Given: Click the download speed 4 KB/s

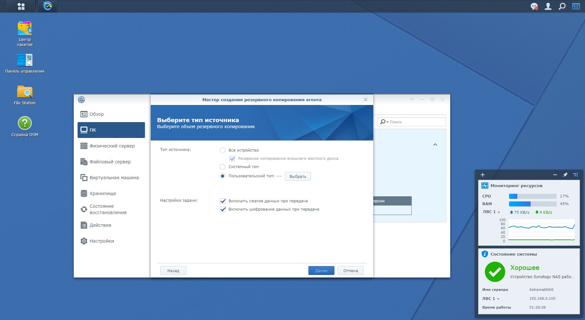Looking at the screenshot, I should tap(544, 212).
